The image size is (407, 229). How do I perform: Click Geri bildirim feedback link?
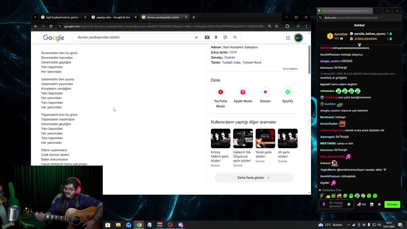coord(290,69)
